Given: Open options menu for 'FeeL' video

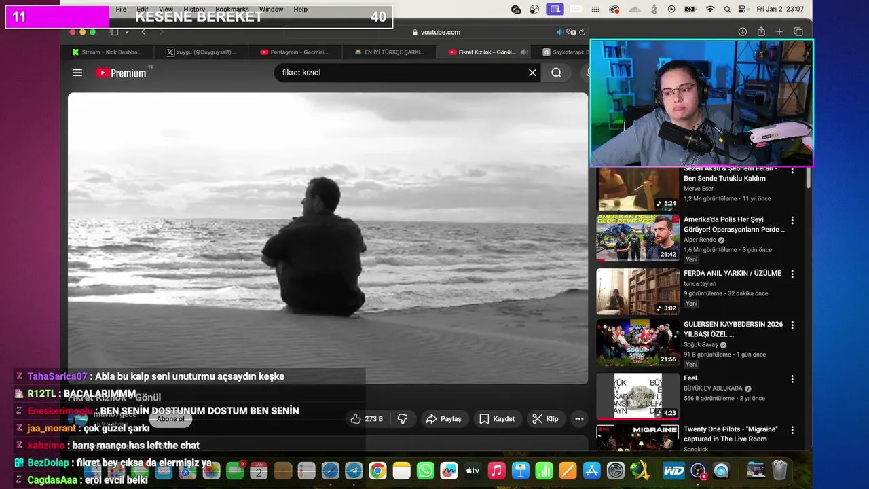Looking at the screenshot, I should 792,378.
